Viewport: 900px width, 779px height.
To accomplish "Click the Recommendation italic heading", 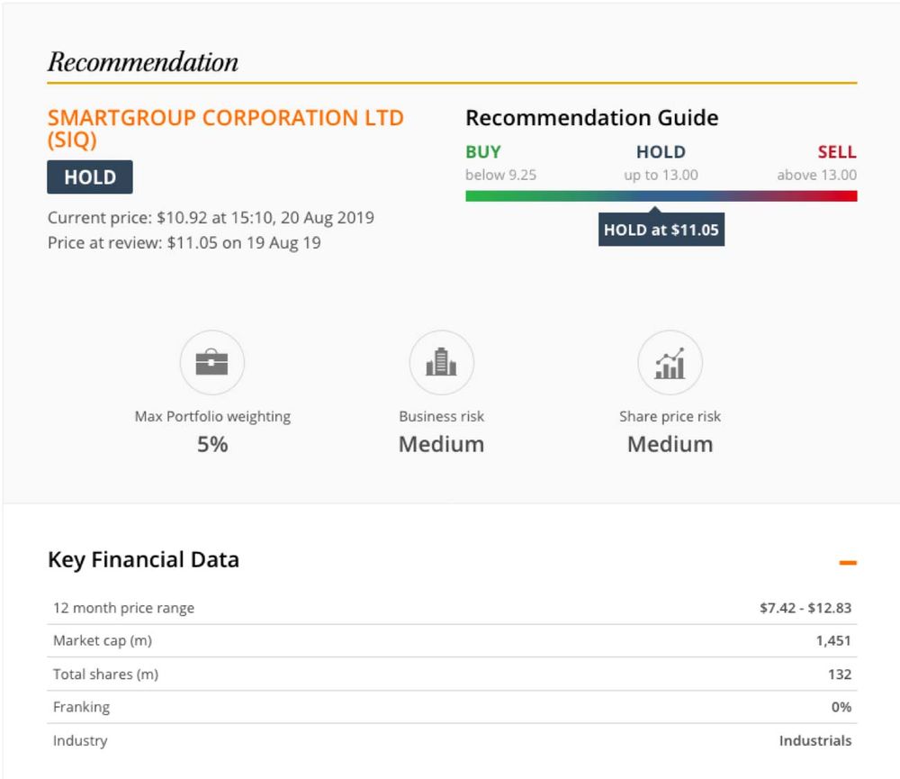I will tap(142, 62).
